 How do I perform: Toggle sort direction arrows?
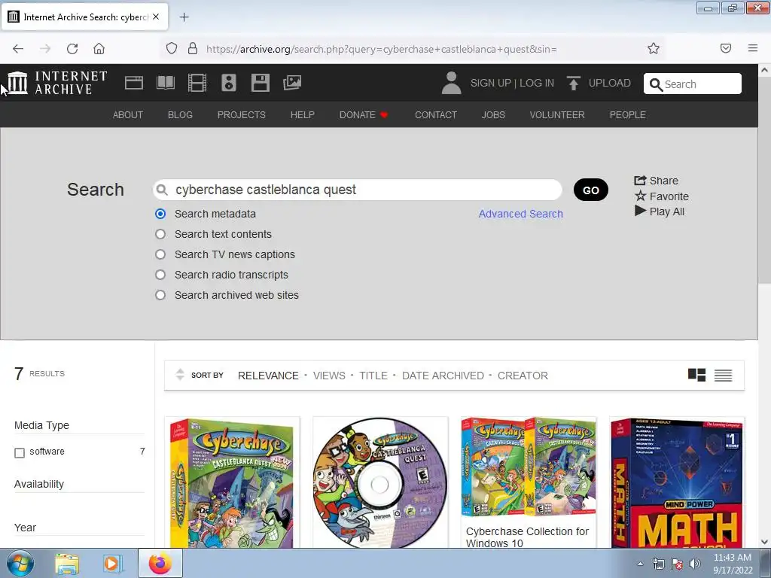[x=180, y=375]
